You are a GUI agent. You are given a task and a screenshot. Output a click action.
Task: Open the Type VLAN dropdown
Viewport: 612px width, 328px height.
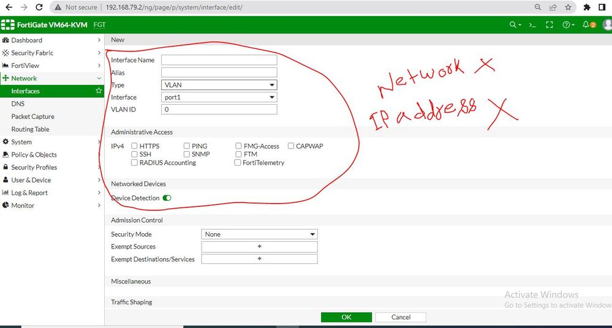(219, 84)
